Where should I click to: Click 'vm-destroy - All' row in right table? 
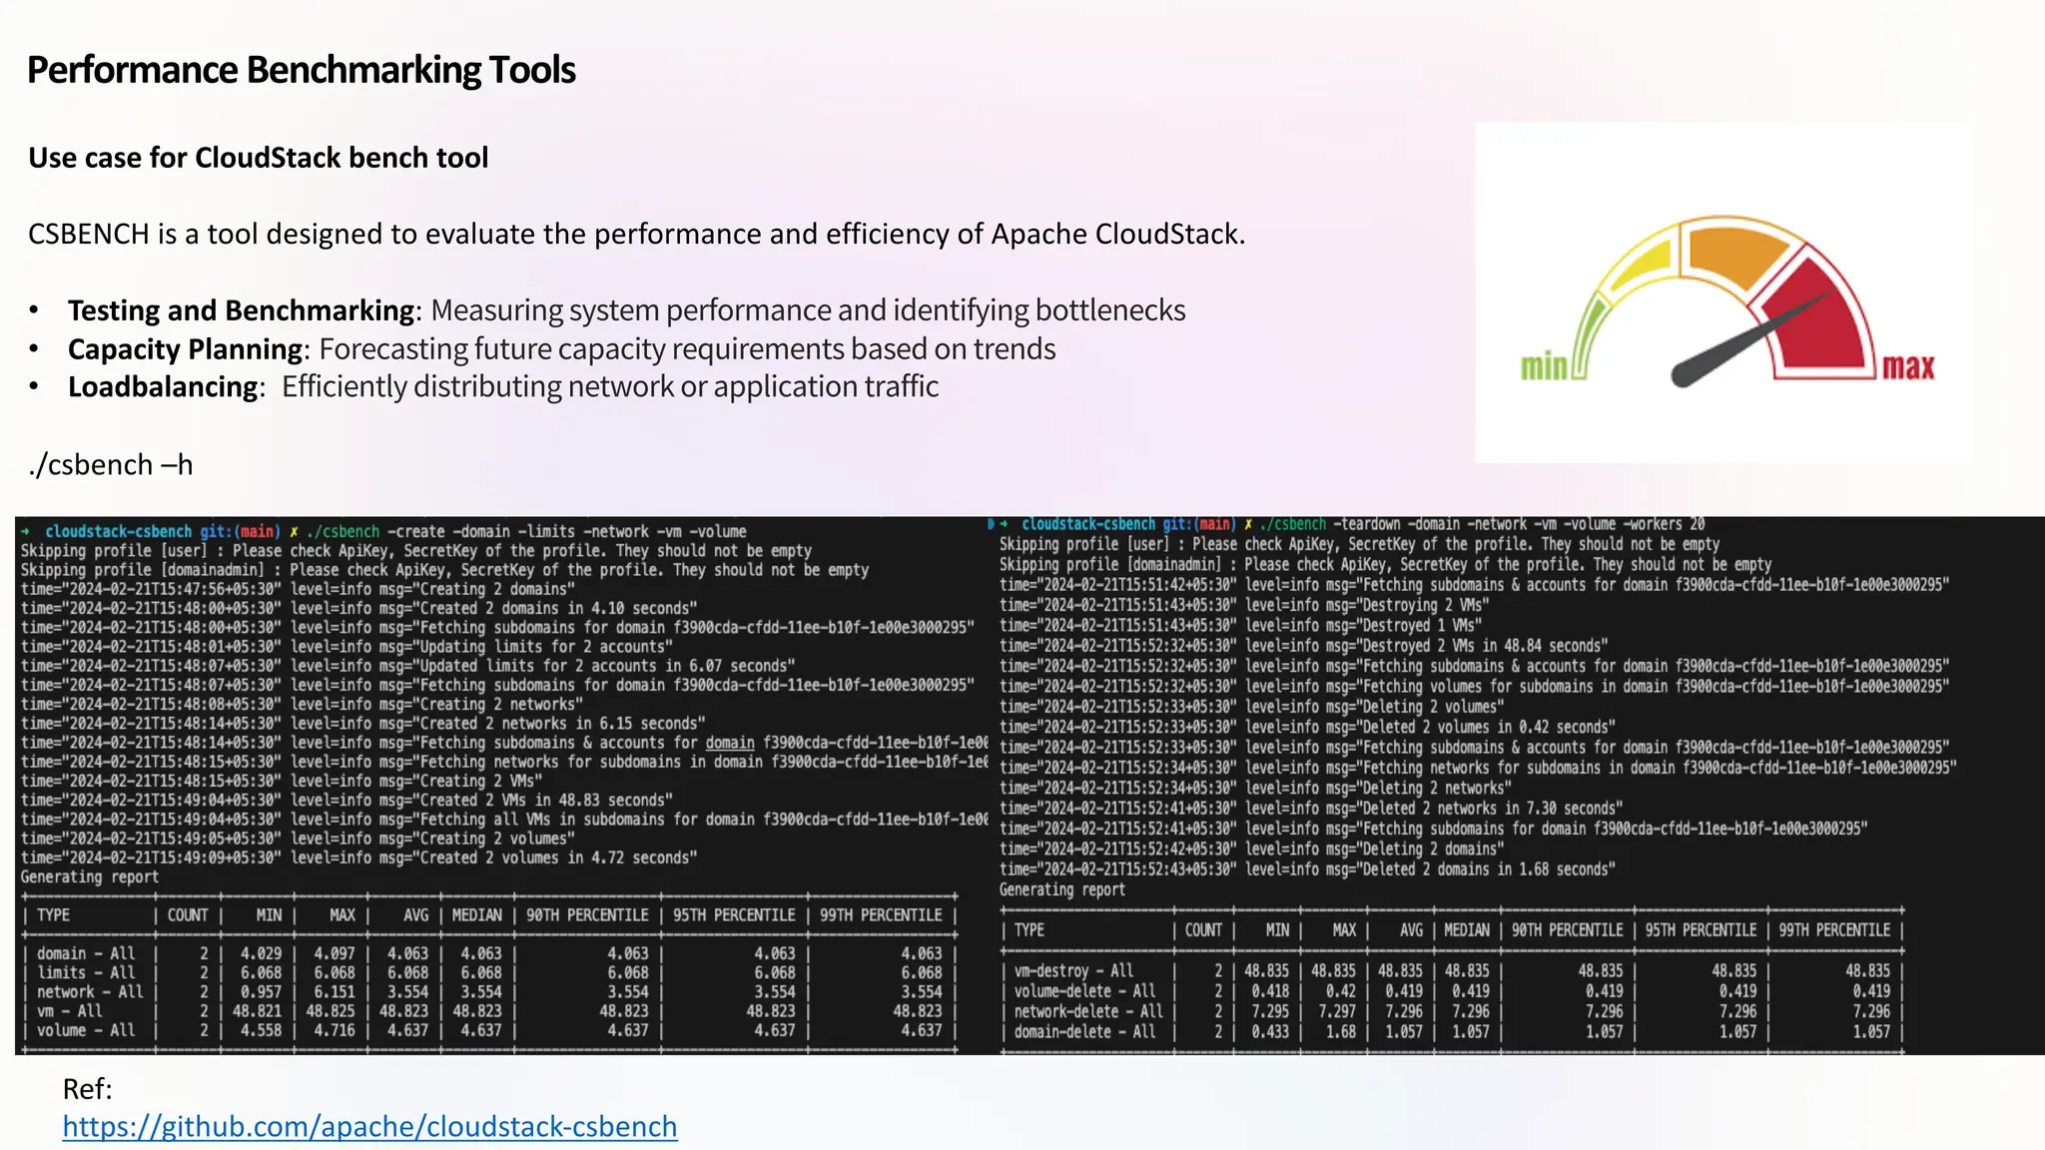1453,971
